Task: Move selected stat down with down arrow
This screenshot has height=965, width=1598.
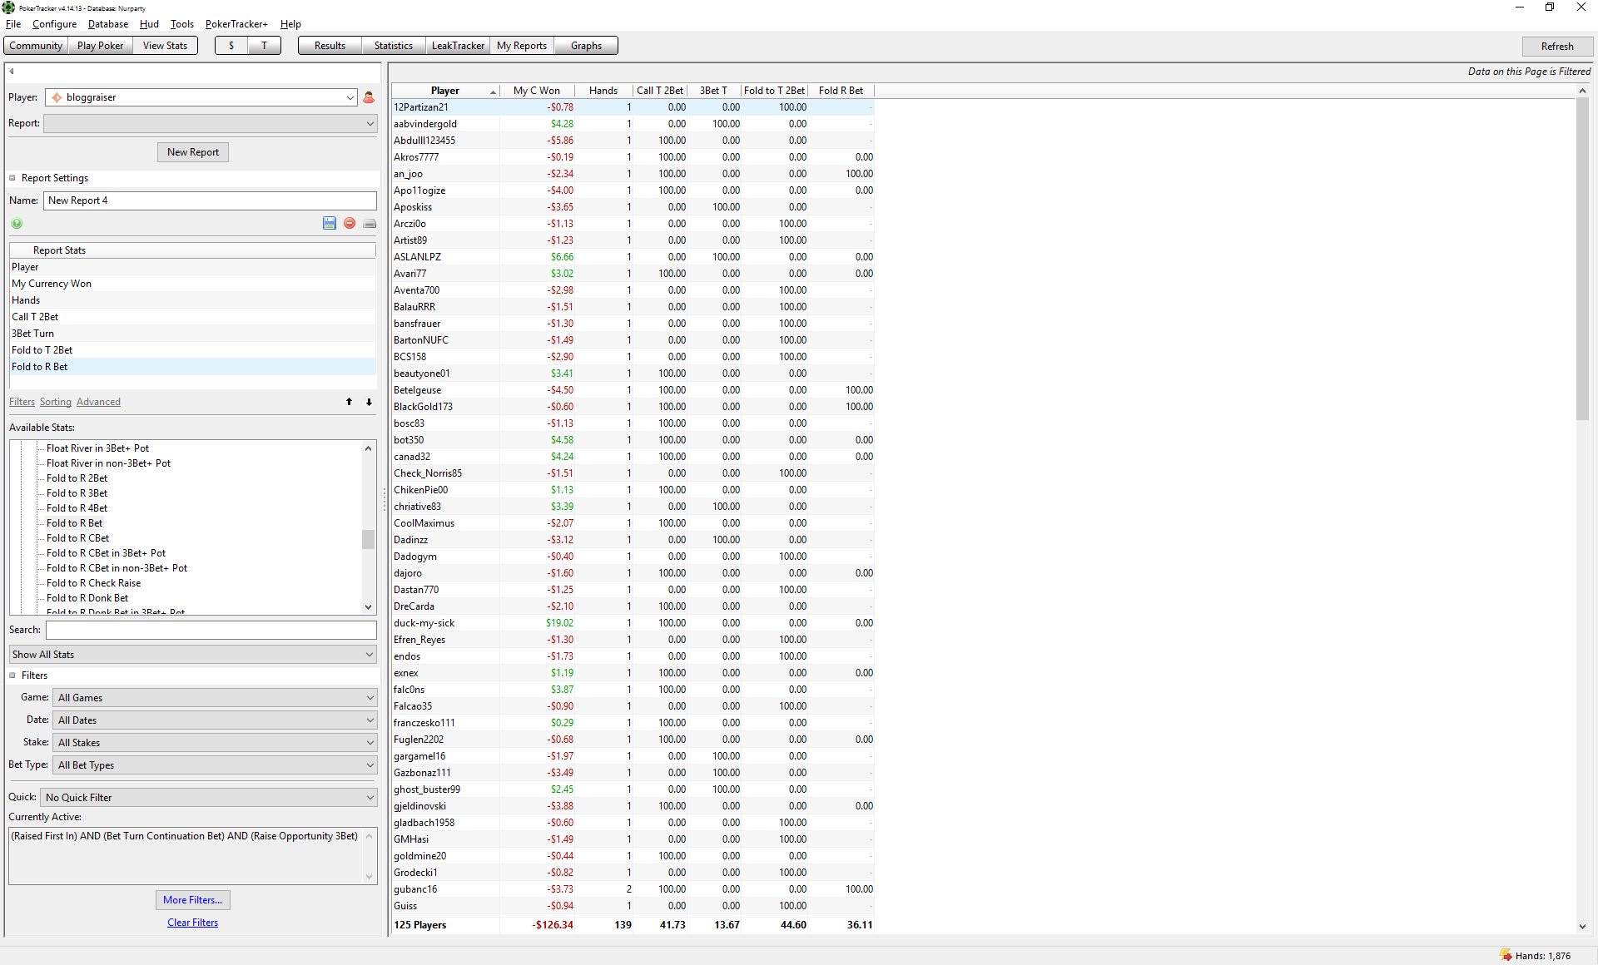Action: pyautogui.click(x=370, y=402)
